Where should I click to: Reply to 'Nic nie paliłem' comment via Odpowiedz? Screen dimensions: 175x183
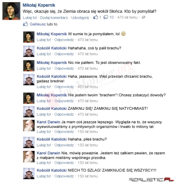[64, 68]
